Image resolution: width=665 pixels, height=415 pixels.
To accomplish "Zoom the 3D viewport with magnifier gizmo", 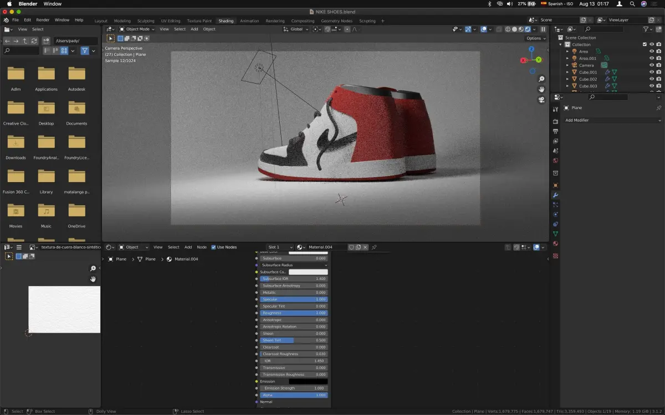I will tap(541, 79).
